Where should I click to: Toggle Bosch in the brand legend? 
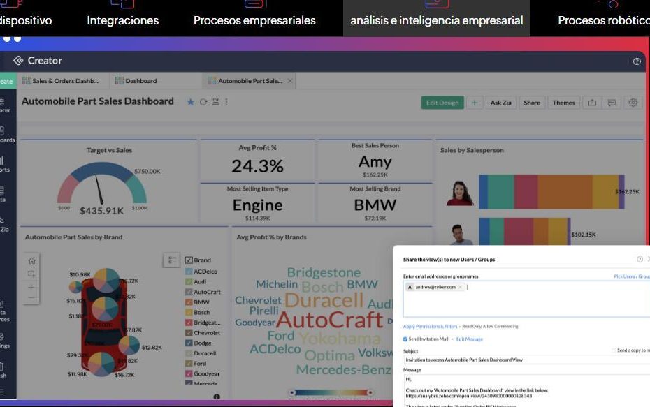(x=189, y=312)
